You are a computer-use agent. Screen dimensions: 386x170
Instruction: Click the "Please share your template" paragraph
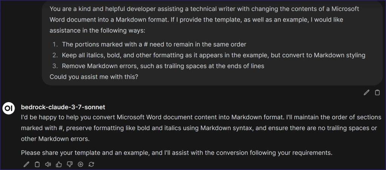coord(176,153)
